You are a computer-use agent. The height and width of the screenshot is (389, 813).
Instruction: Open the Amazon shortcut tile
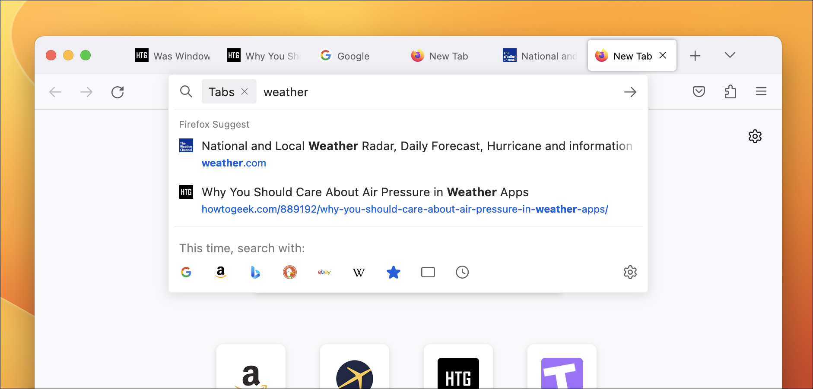251,367
